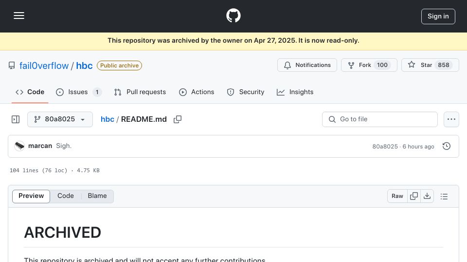
Task: Star the repository with Star button
Action: point(430,65)
